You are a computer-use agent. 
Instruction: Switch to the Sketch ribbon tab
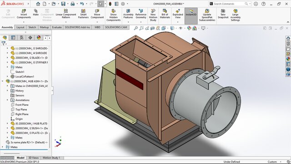tap(32, 27)
